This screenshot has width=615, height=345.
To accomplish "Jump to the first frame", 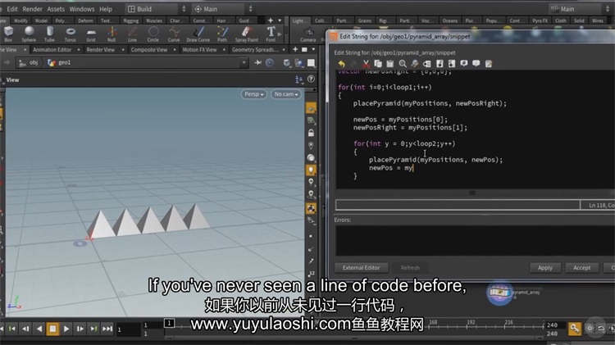I will coord(12,329).
